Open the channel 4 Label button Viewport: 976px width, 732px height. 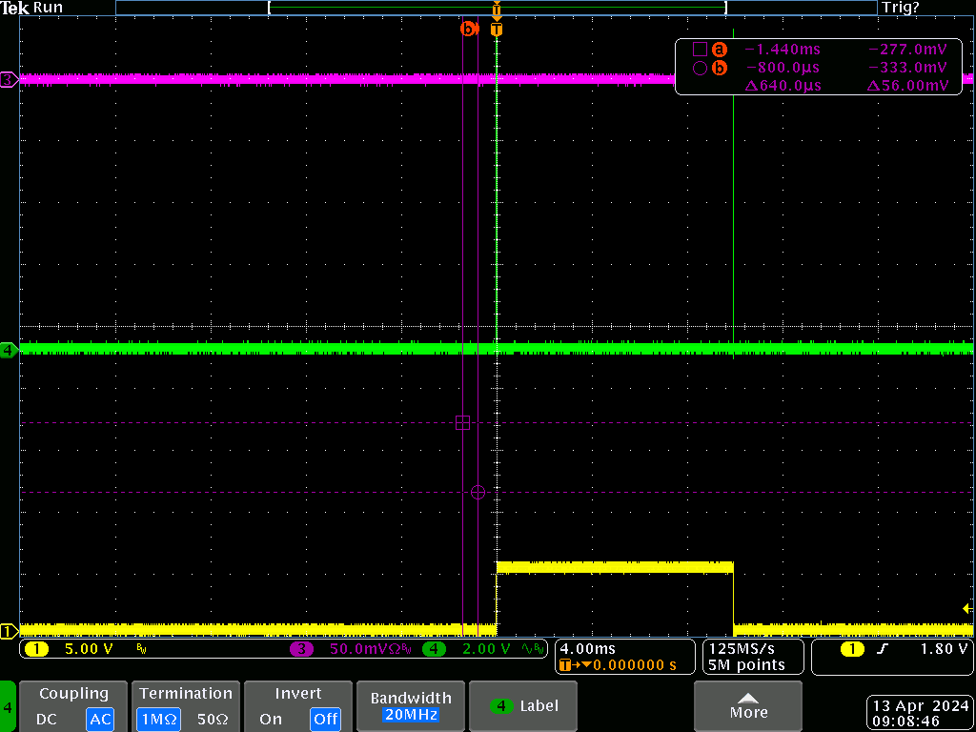(x=523, y=706)
